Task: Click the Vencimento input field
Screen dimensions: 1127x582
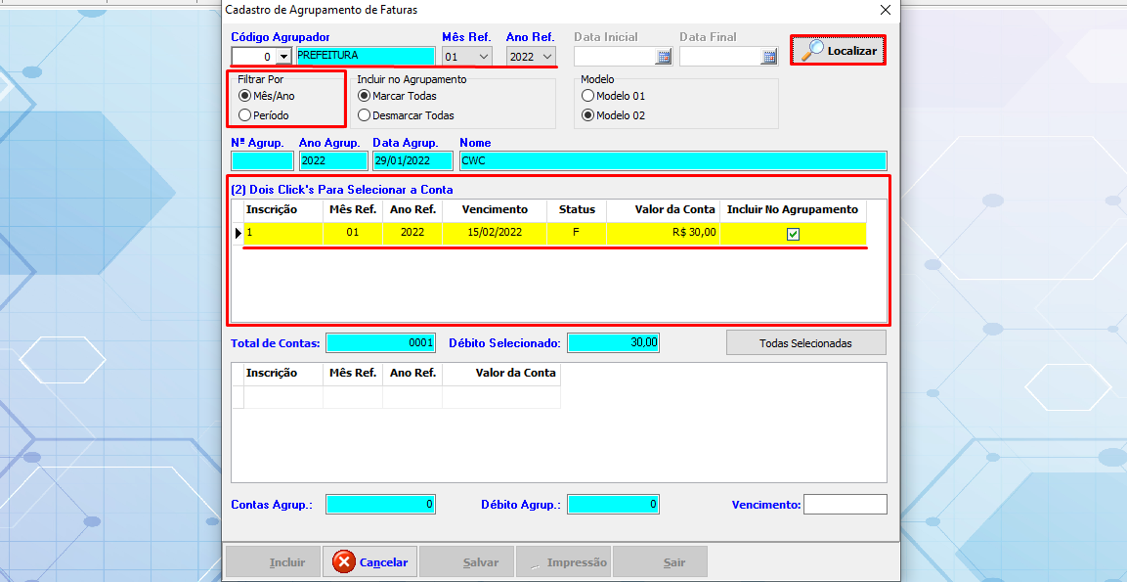Action: 845,505
